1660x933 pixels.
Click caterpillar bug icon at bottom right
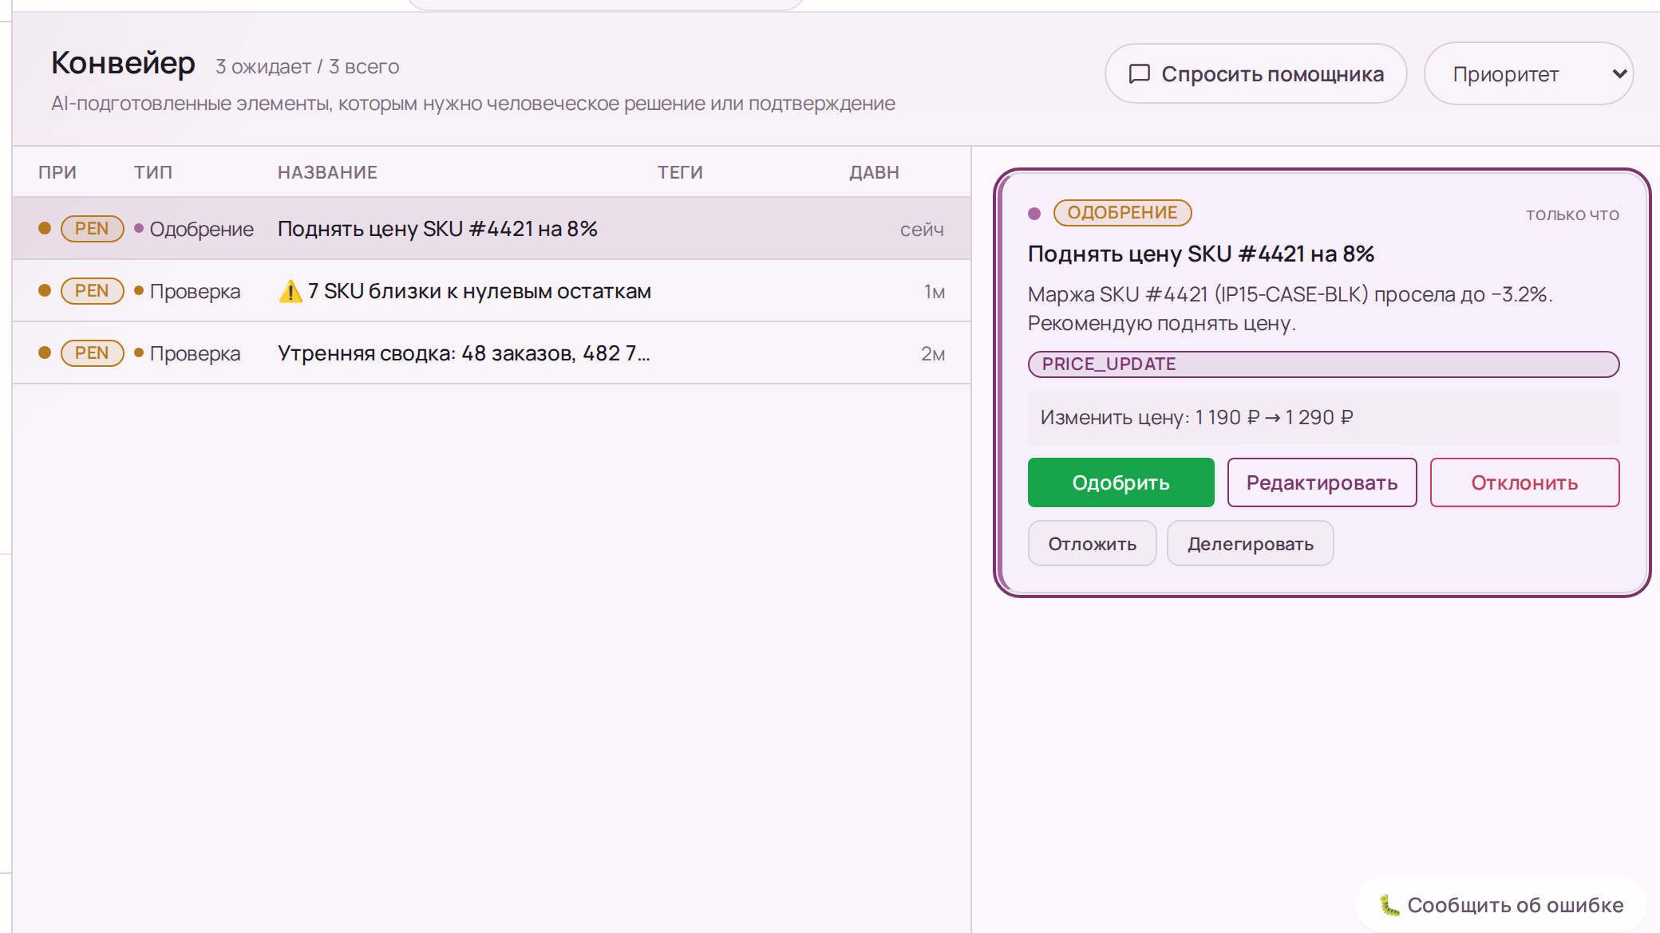(x=1389, y=905)
